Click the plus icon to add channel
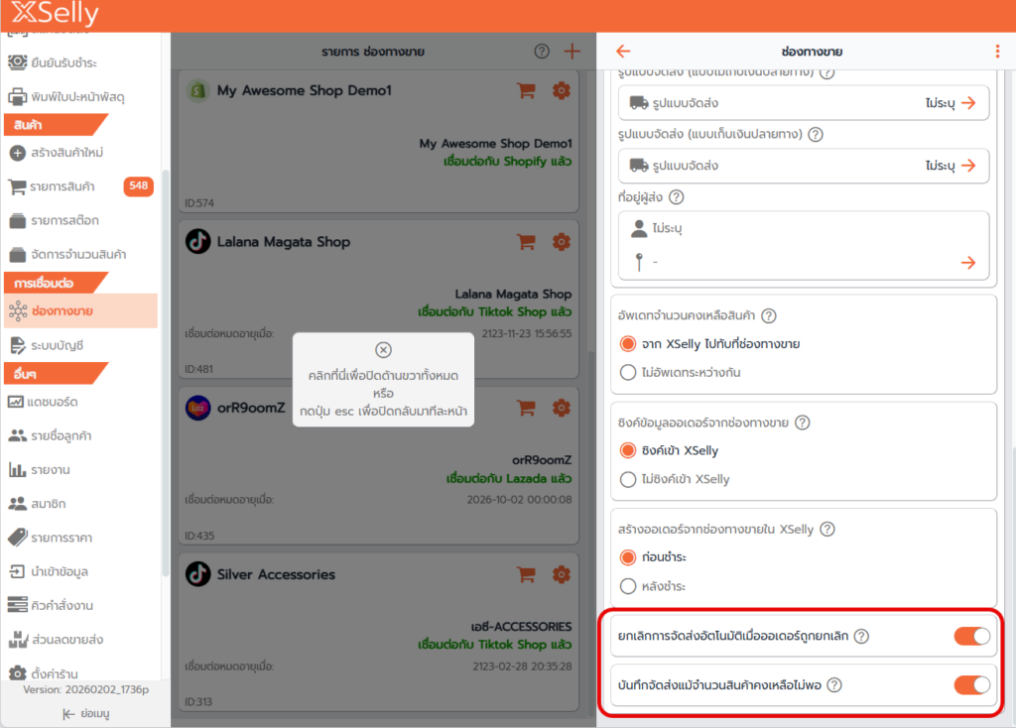This screenshot has height=728, width=1016. [571, 52]
